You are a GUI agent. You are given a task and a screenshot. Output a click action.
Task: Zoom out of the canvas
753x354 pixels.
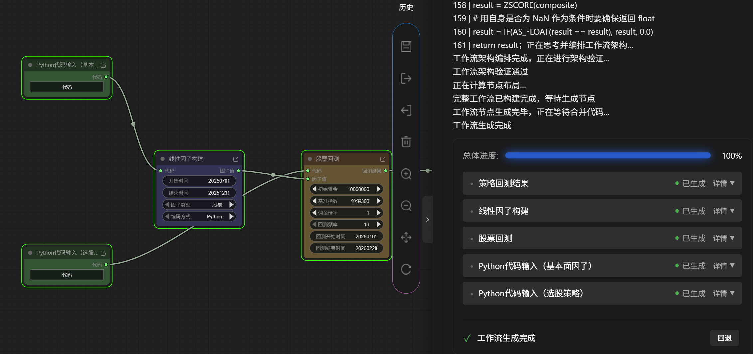click(406, 206)
